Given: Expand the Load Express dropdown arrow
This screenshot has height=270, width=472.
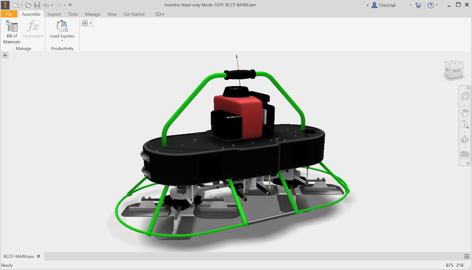Looking at the screenshot, I should [61, 40].
